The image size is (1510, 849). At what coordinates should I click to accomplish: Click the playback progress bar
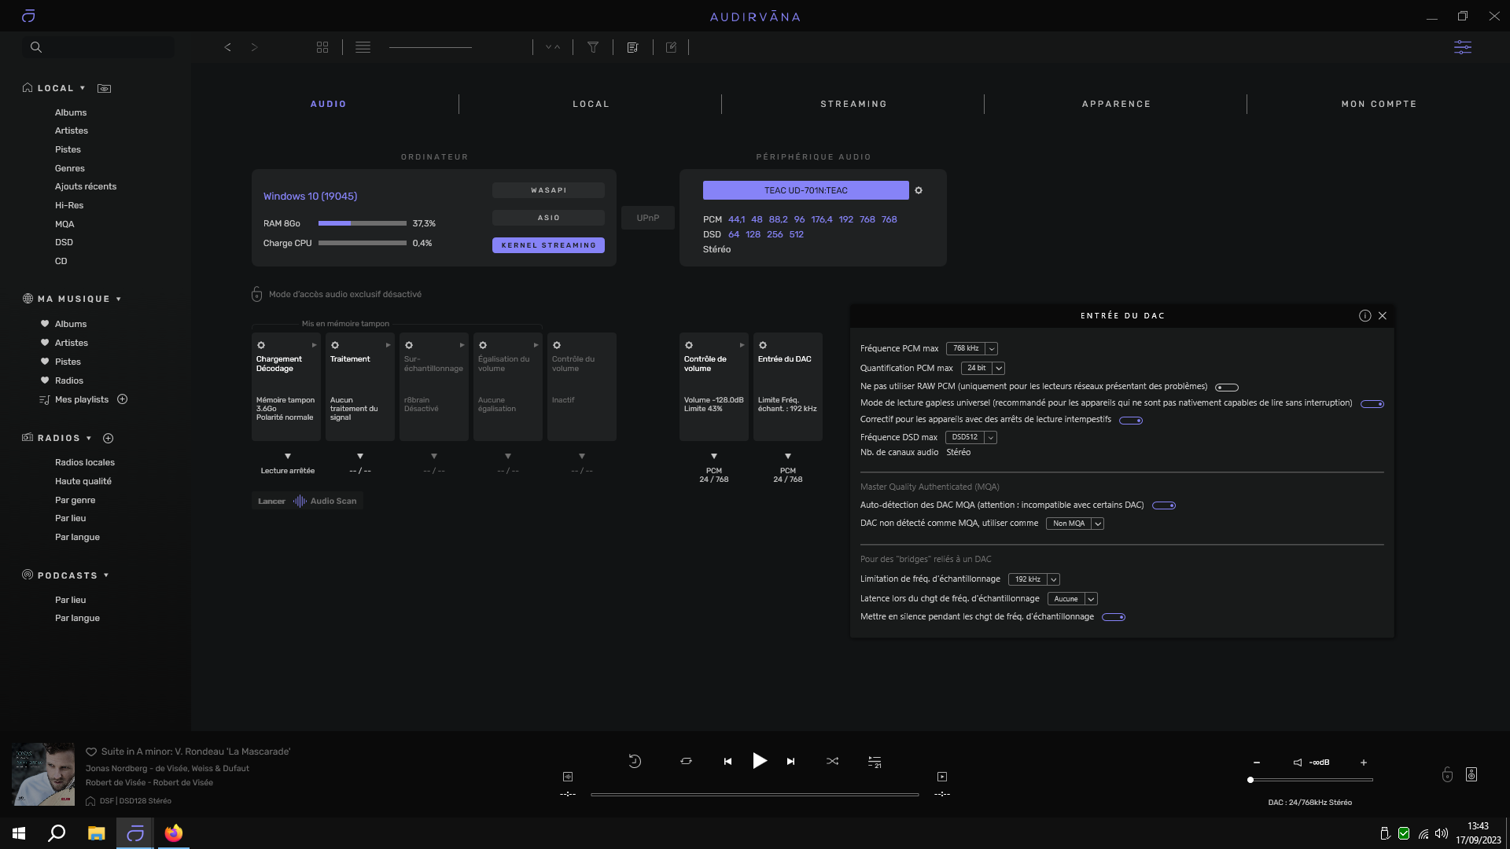(755, 795)
